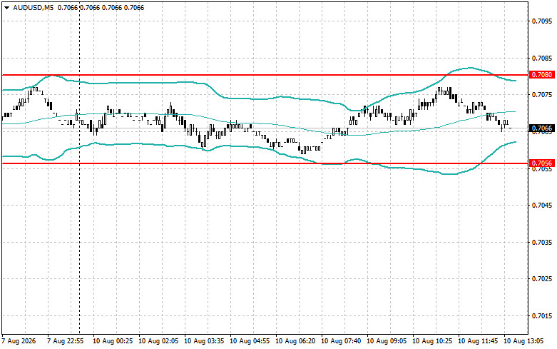Click the 0.7095 price scale value
This screenshot has height=349, width=557.
point(542,21)
